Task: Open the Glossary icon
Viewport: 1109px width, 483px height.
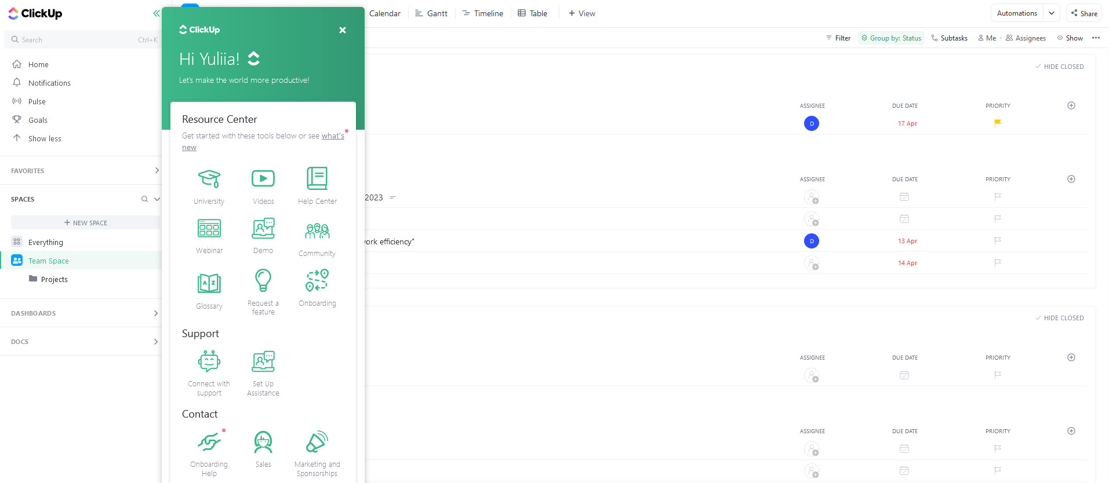Action: 209,283
